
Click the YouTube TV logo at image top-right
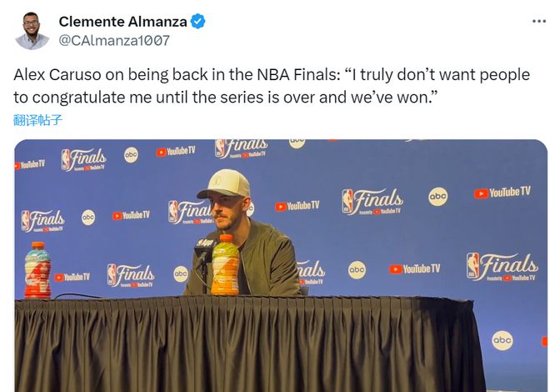[x=502, y=193]
